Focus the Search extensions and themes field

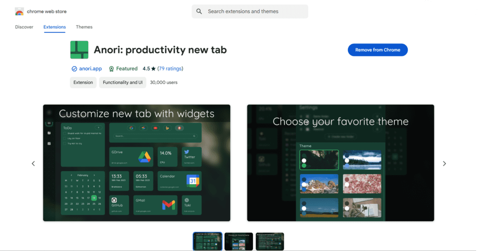pyautogui.click(x=250, y=11)
